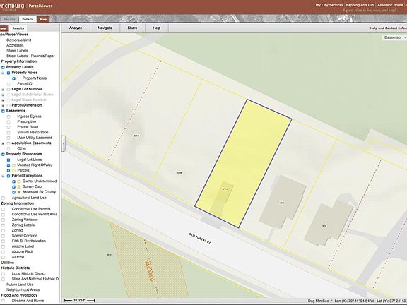Uncheck the Easements layer checkbox
This screenshot has width=407, height=305.
click(x=3, y=111)
